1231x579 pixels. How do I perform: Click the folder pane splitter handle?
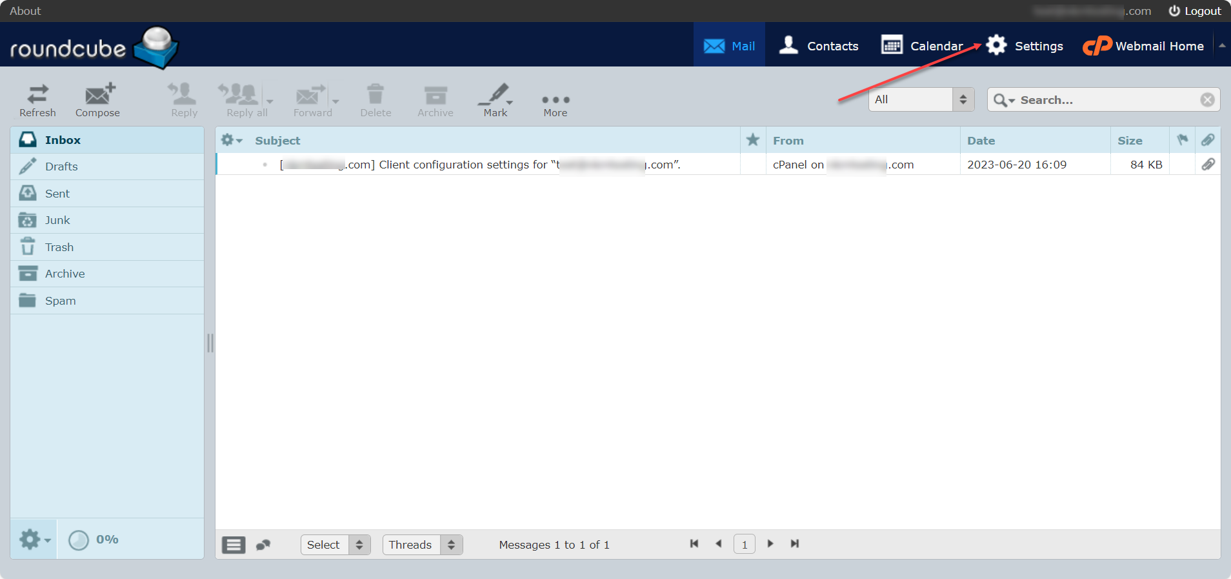(x=210, y=343)
